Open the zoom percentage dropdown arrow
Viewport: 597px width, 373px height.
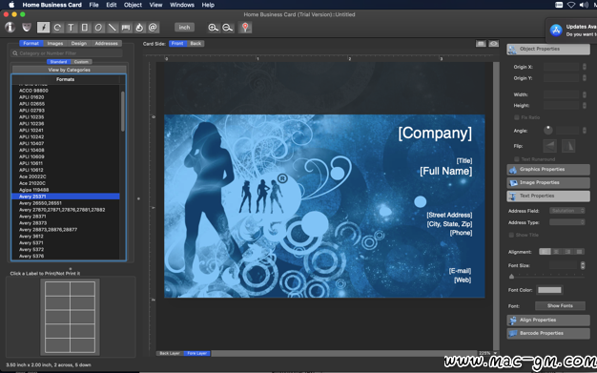[x=495, y=353]
